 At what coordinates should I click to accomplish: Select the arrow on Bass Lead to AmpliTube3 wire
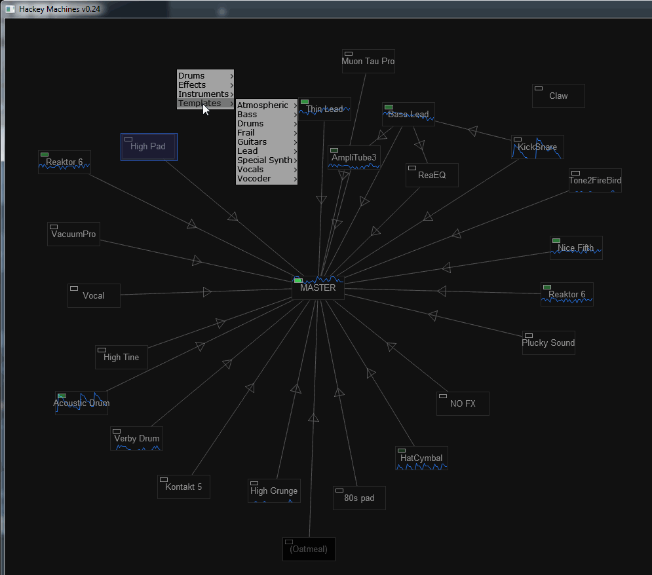382,135
